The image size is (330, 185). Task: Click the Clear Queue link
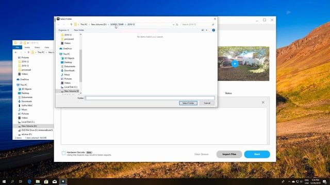pyautogui.click(x=202, y=154)
